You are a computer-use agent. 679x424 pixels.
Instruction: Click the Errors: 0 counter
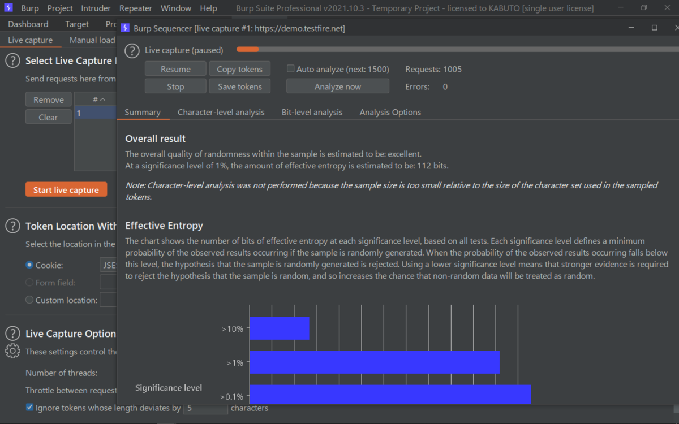[x=426, y=86]
